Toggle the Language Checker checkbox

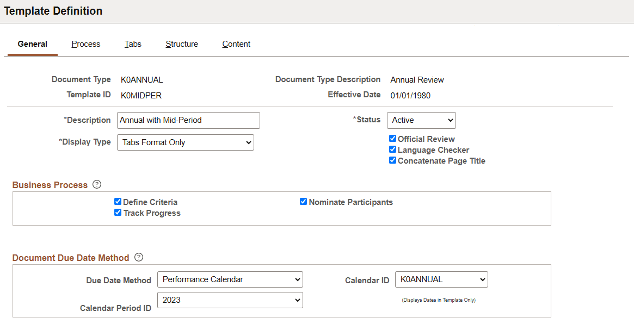pyautogui.click(x=392, y=149)
